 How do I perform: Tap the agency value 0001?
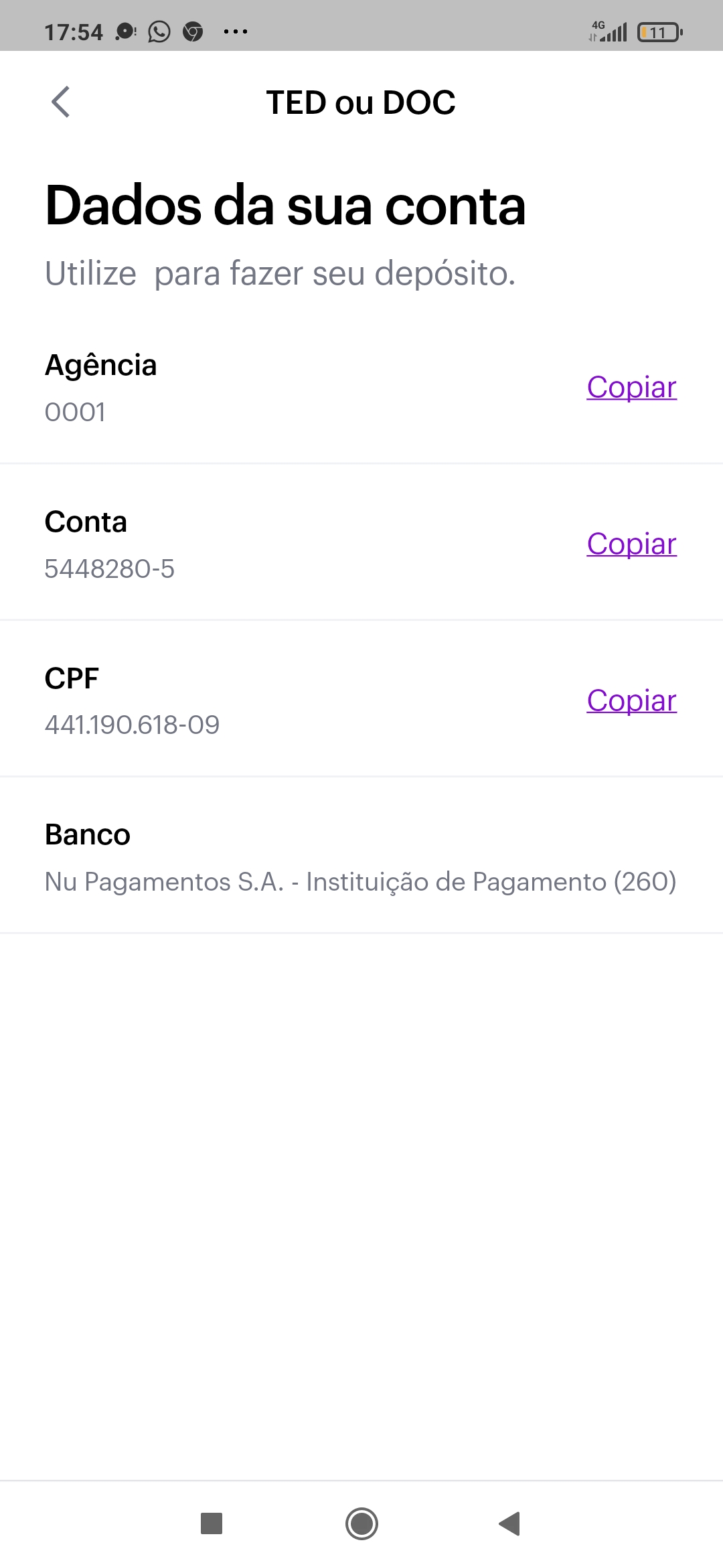75,413
